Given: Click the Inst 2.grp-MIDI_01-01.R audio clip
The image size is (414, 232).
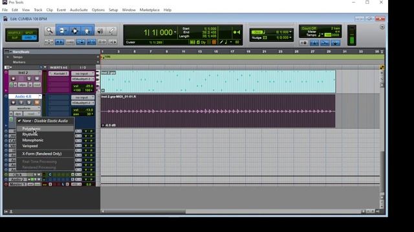Looking at the screenshot, I should (x=218, y=111).
